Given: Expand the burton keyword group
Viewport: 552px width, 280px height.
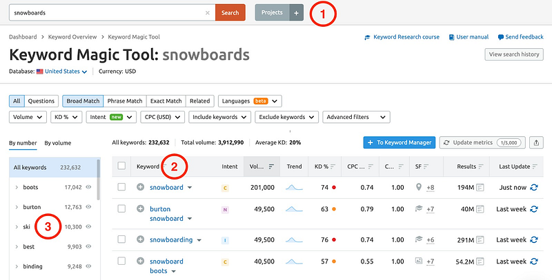Looking at the screenshot, I should click(17, 206).
